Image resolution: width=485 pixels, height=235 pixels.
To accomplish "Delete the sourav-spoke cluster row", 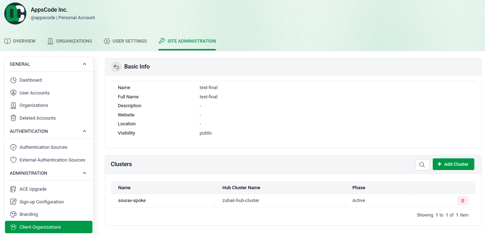I will pyautogui.click(x=463, y=201).
